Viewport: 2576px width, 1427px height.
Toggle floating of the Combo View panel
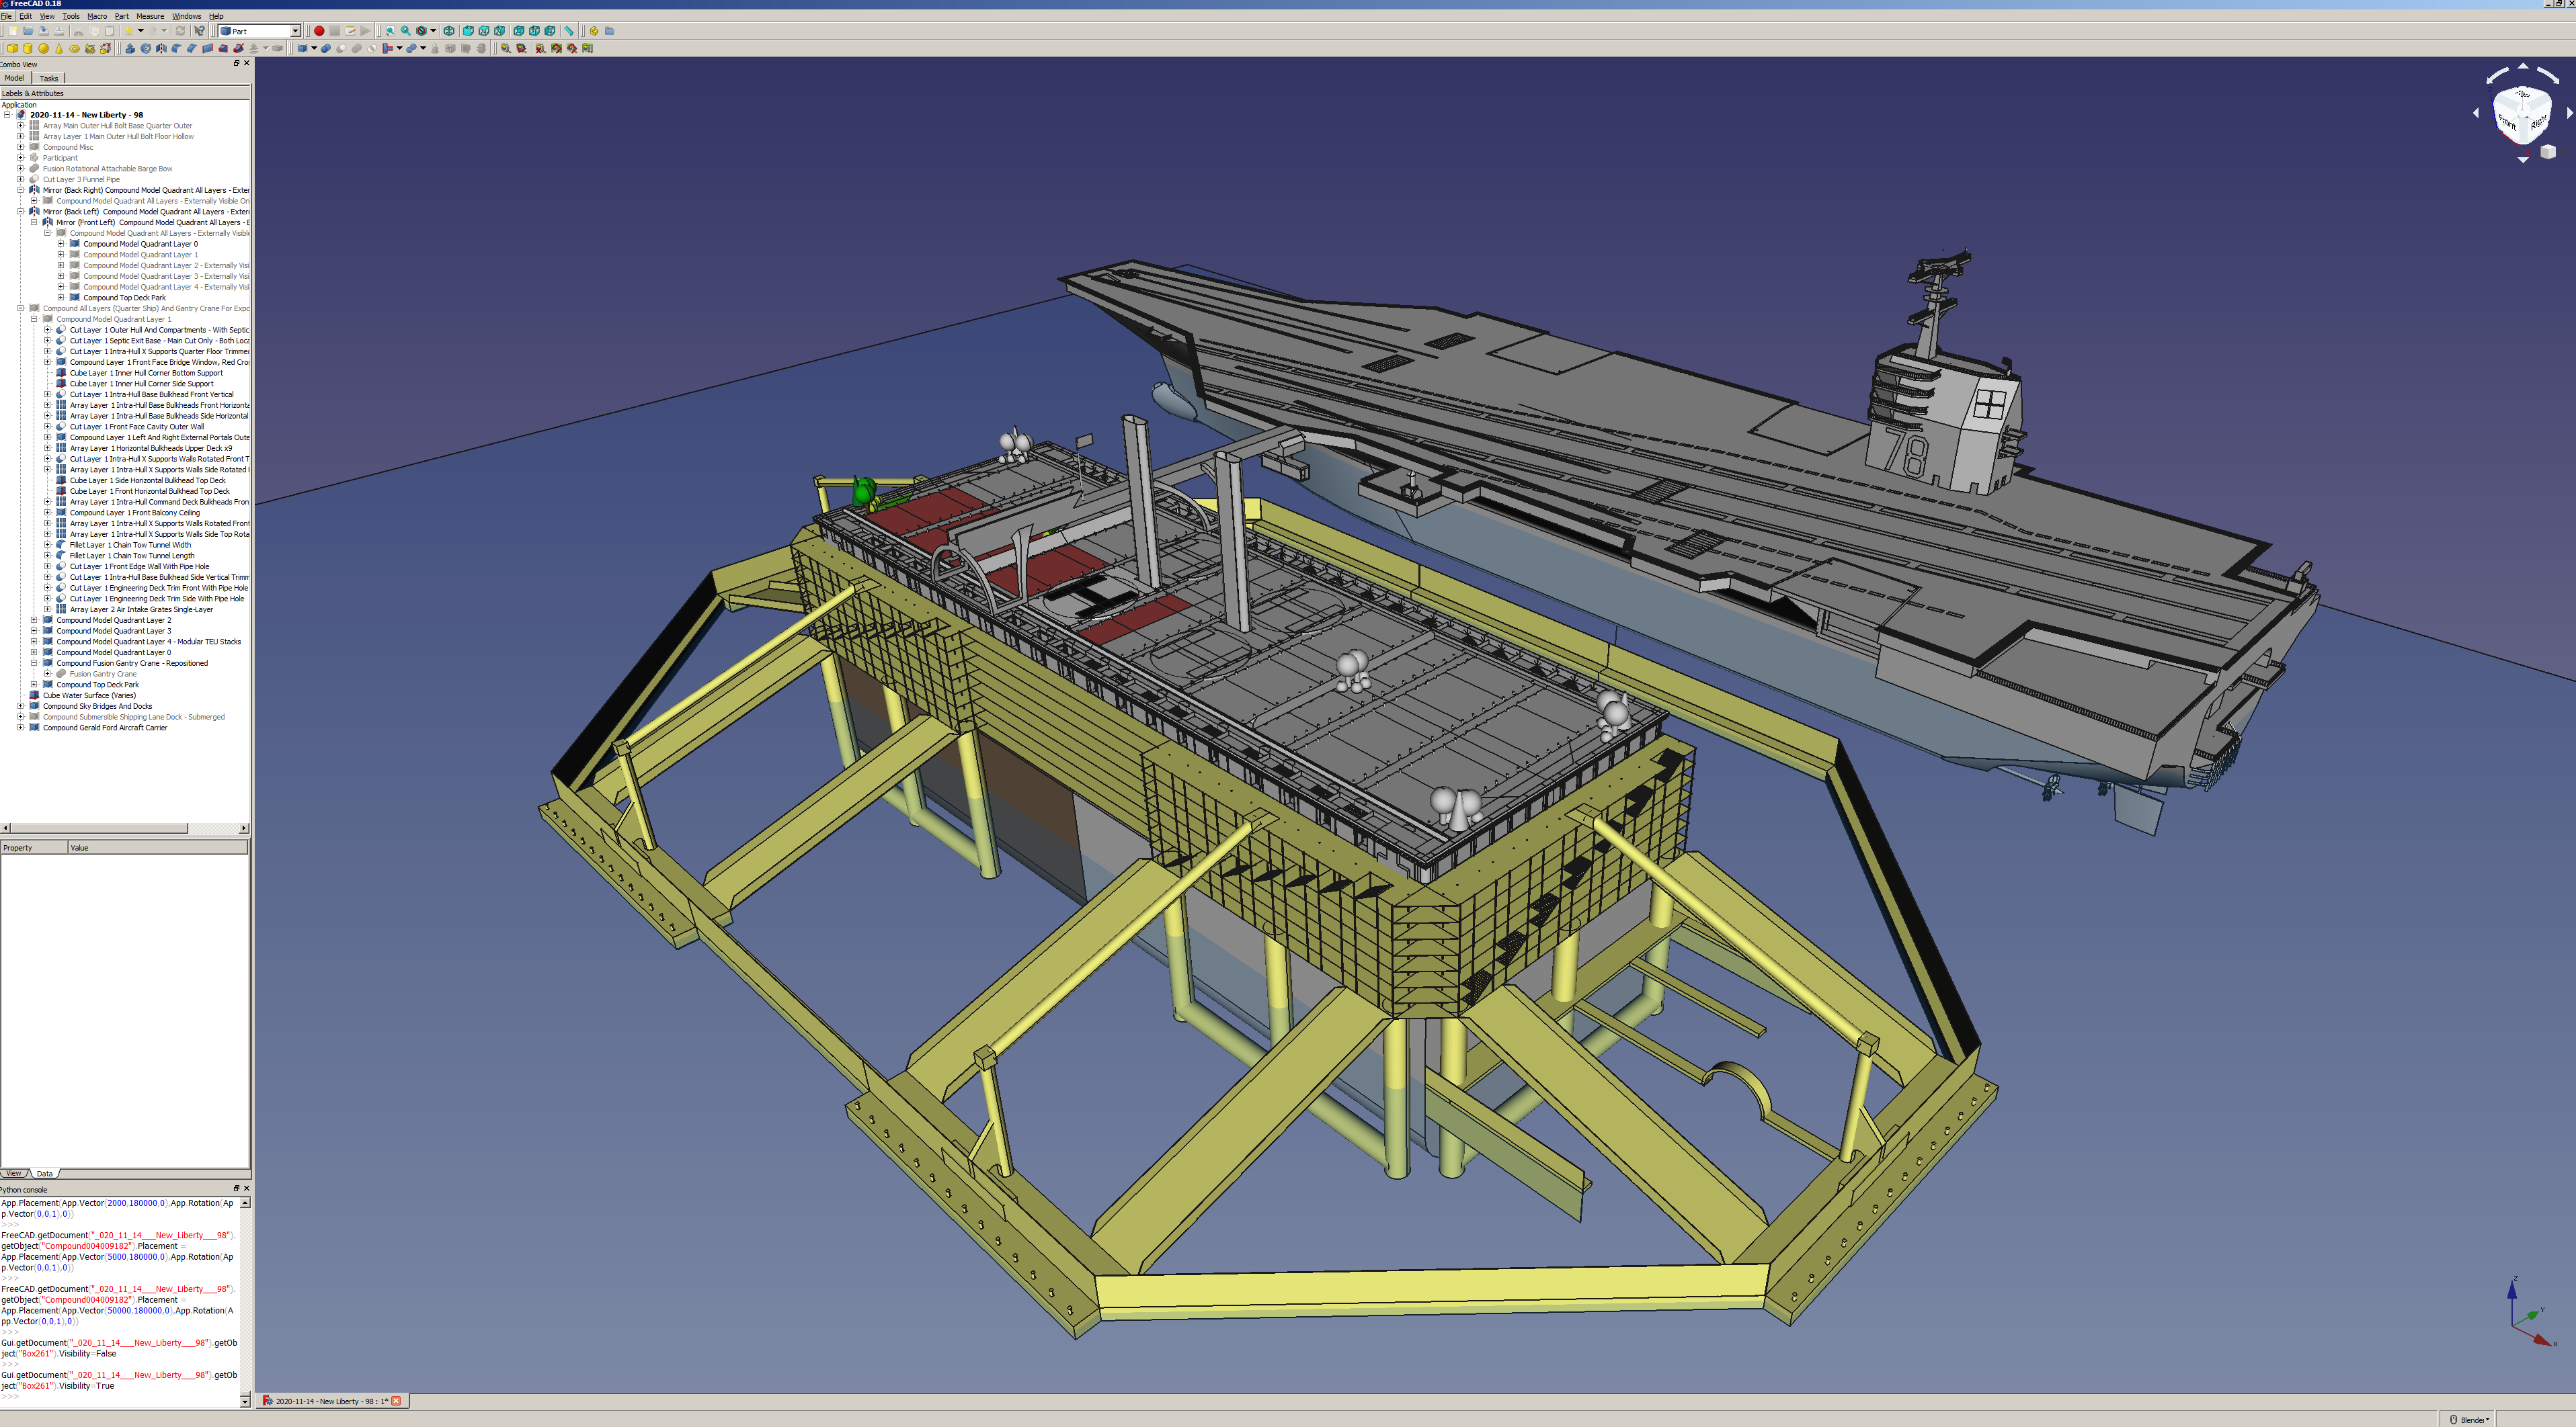click(236, 63)
